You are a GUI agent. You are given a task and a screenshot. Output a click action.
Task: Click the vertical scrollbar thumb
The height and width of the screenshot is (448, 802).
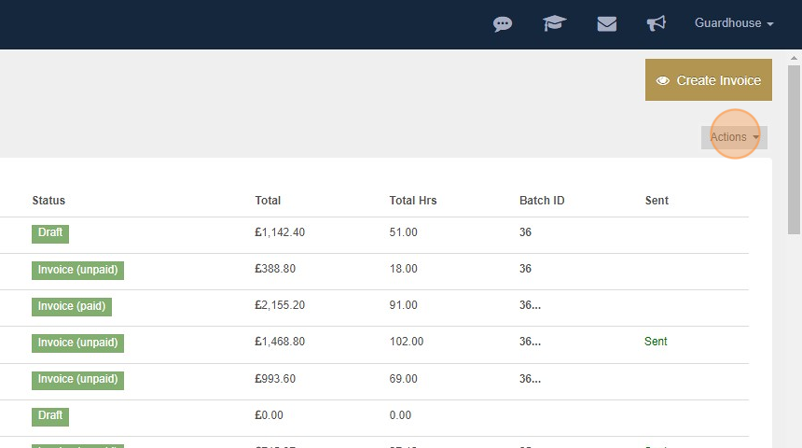(x=794, y=149)
